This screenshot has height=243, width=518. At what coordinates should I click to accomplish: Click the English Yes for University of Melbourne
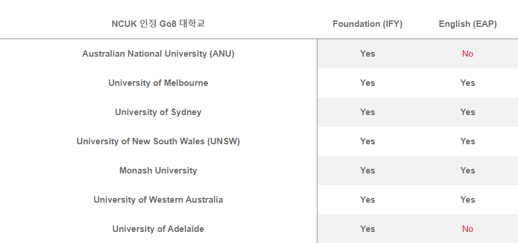pyautogui.click(x=468, y=83)
